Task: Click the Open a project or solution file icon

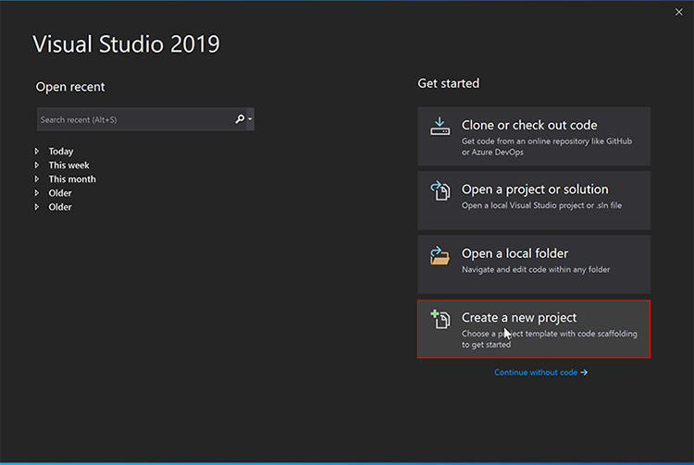Action: (x=440, y=190)
